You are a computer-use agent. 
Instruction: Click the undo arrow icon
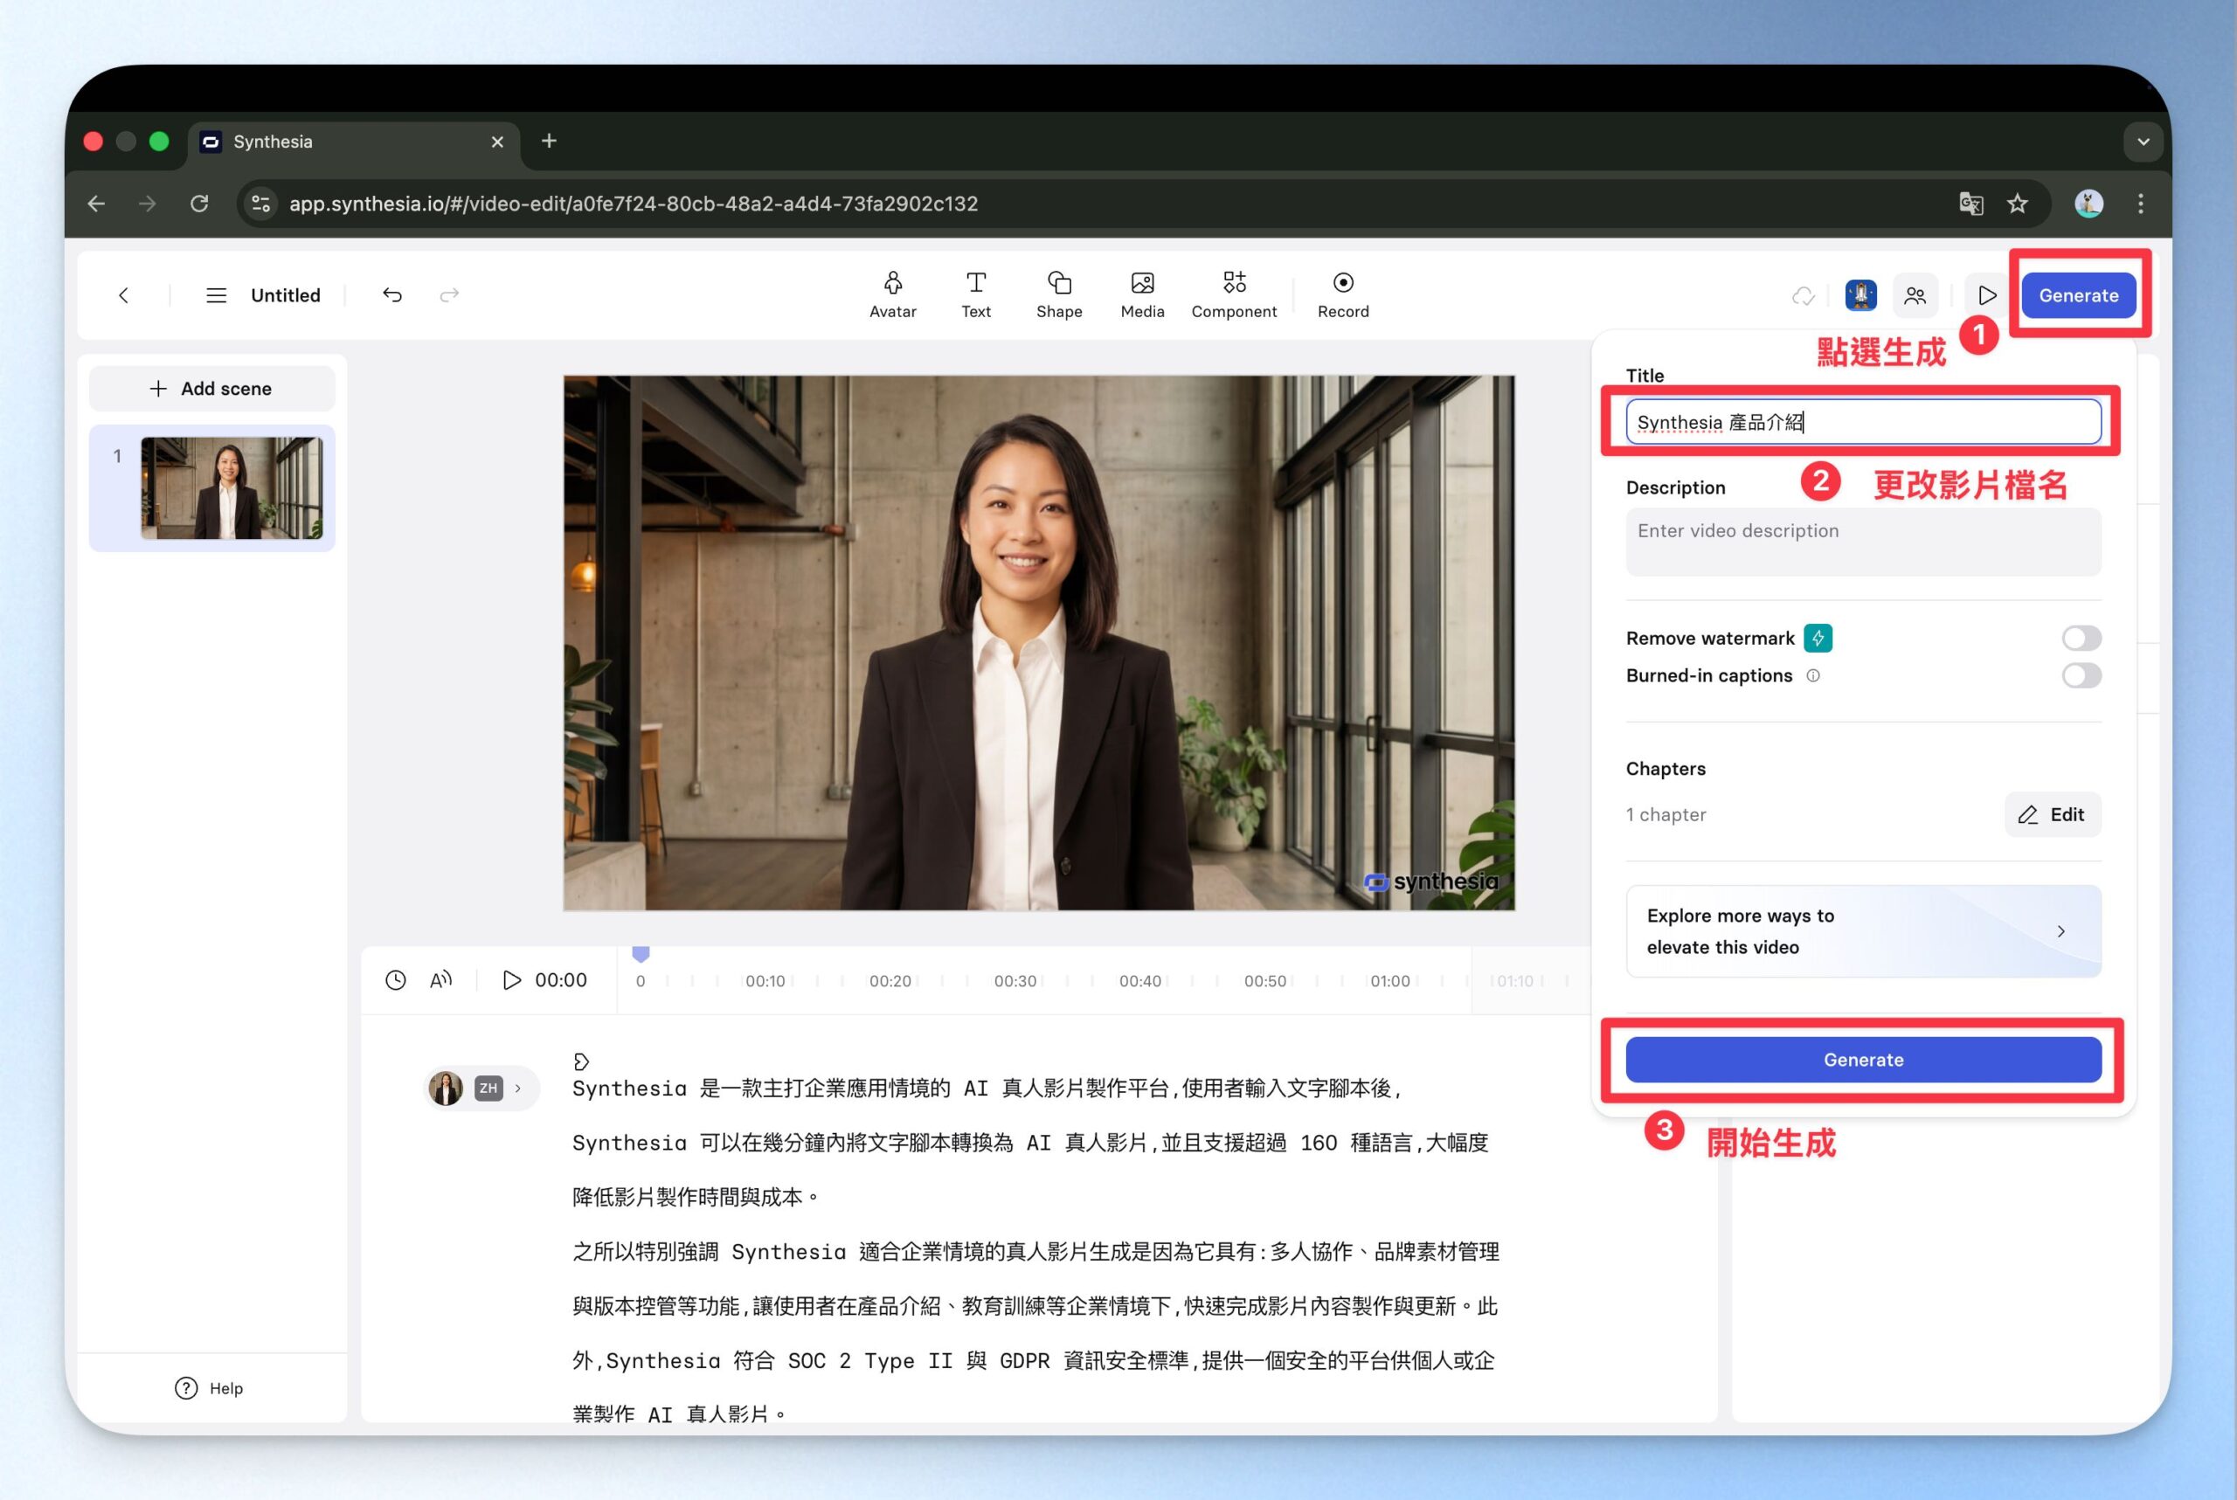pyautogui.click(x=392, y=294)
